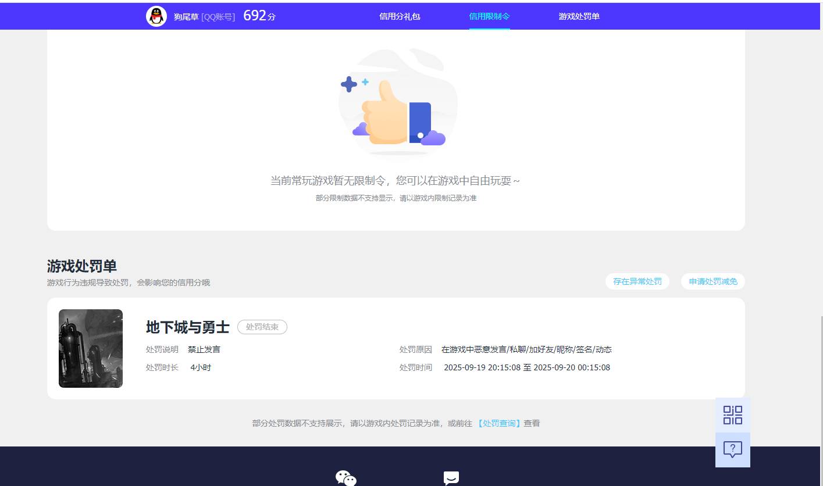Viewport: 823px width, 486px height.
Task: Open the QR code icon on the right
Action: coord(732,415)
